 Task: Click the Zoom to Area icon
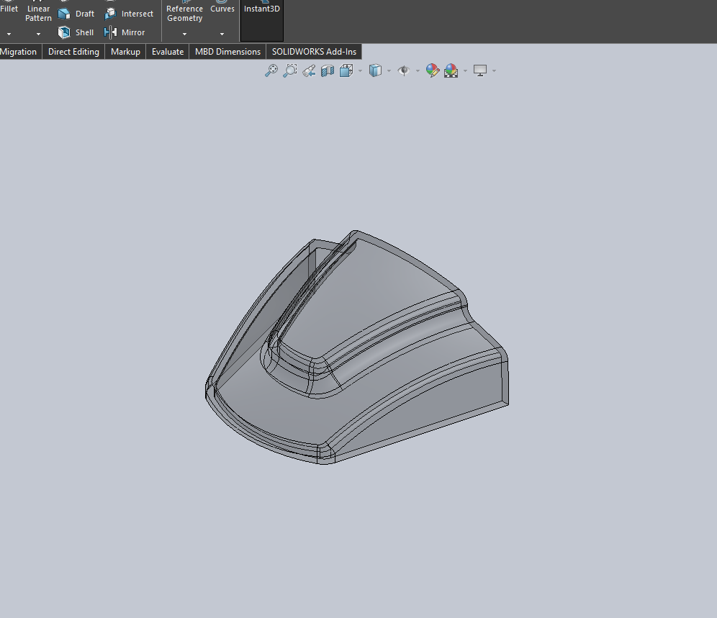(x=290, y=70)
